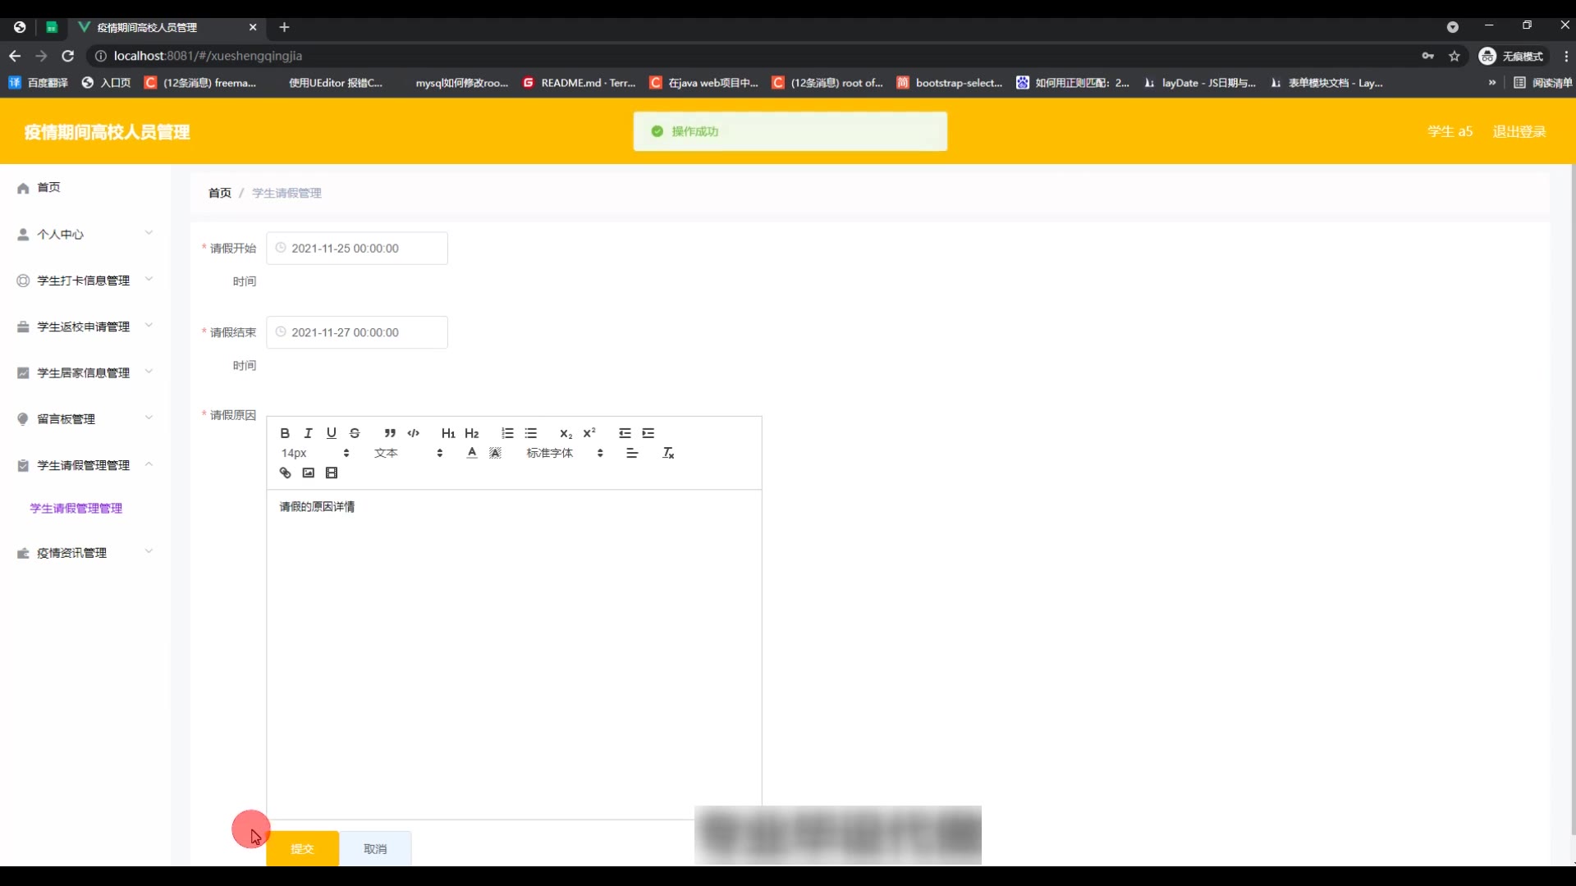Click the 取消 cancel button
1576x886 pixels.
coord(375,849)
